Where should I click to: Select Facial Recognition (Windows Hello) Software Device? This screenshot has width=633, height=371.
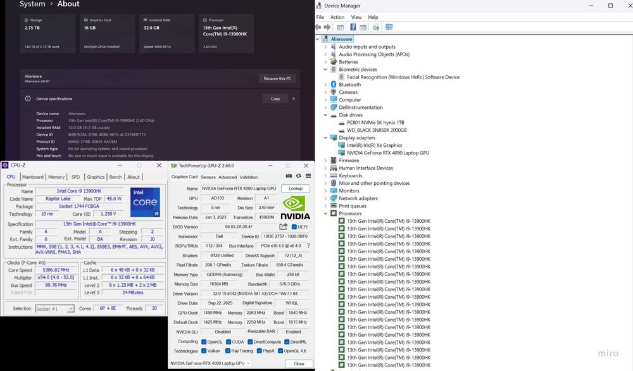pyautogui.click(x=403, y=77)
